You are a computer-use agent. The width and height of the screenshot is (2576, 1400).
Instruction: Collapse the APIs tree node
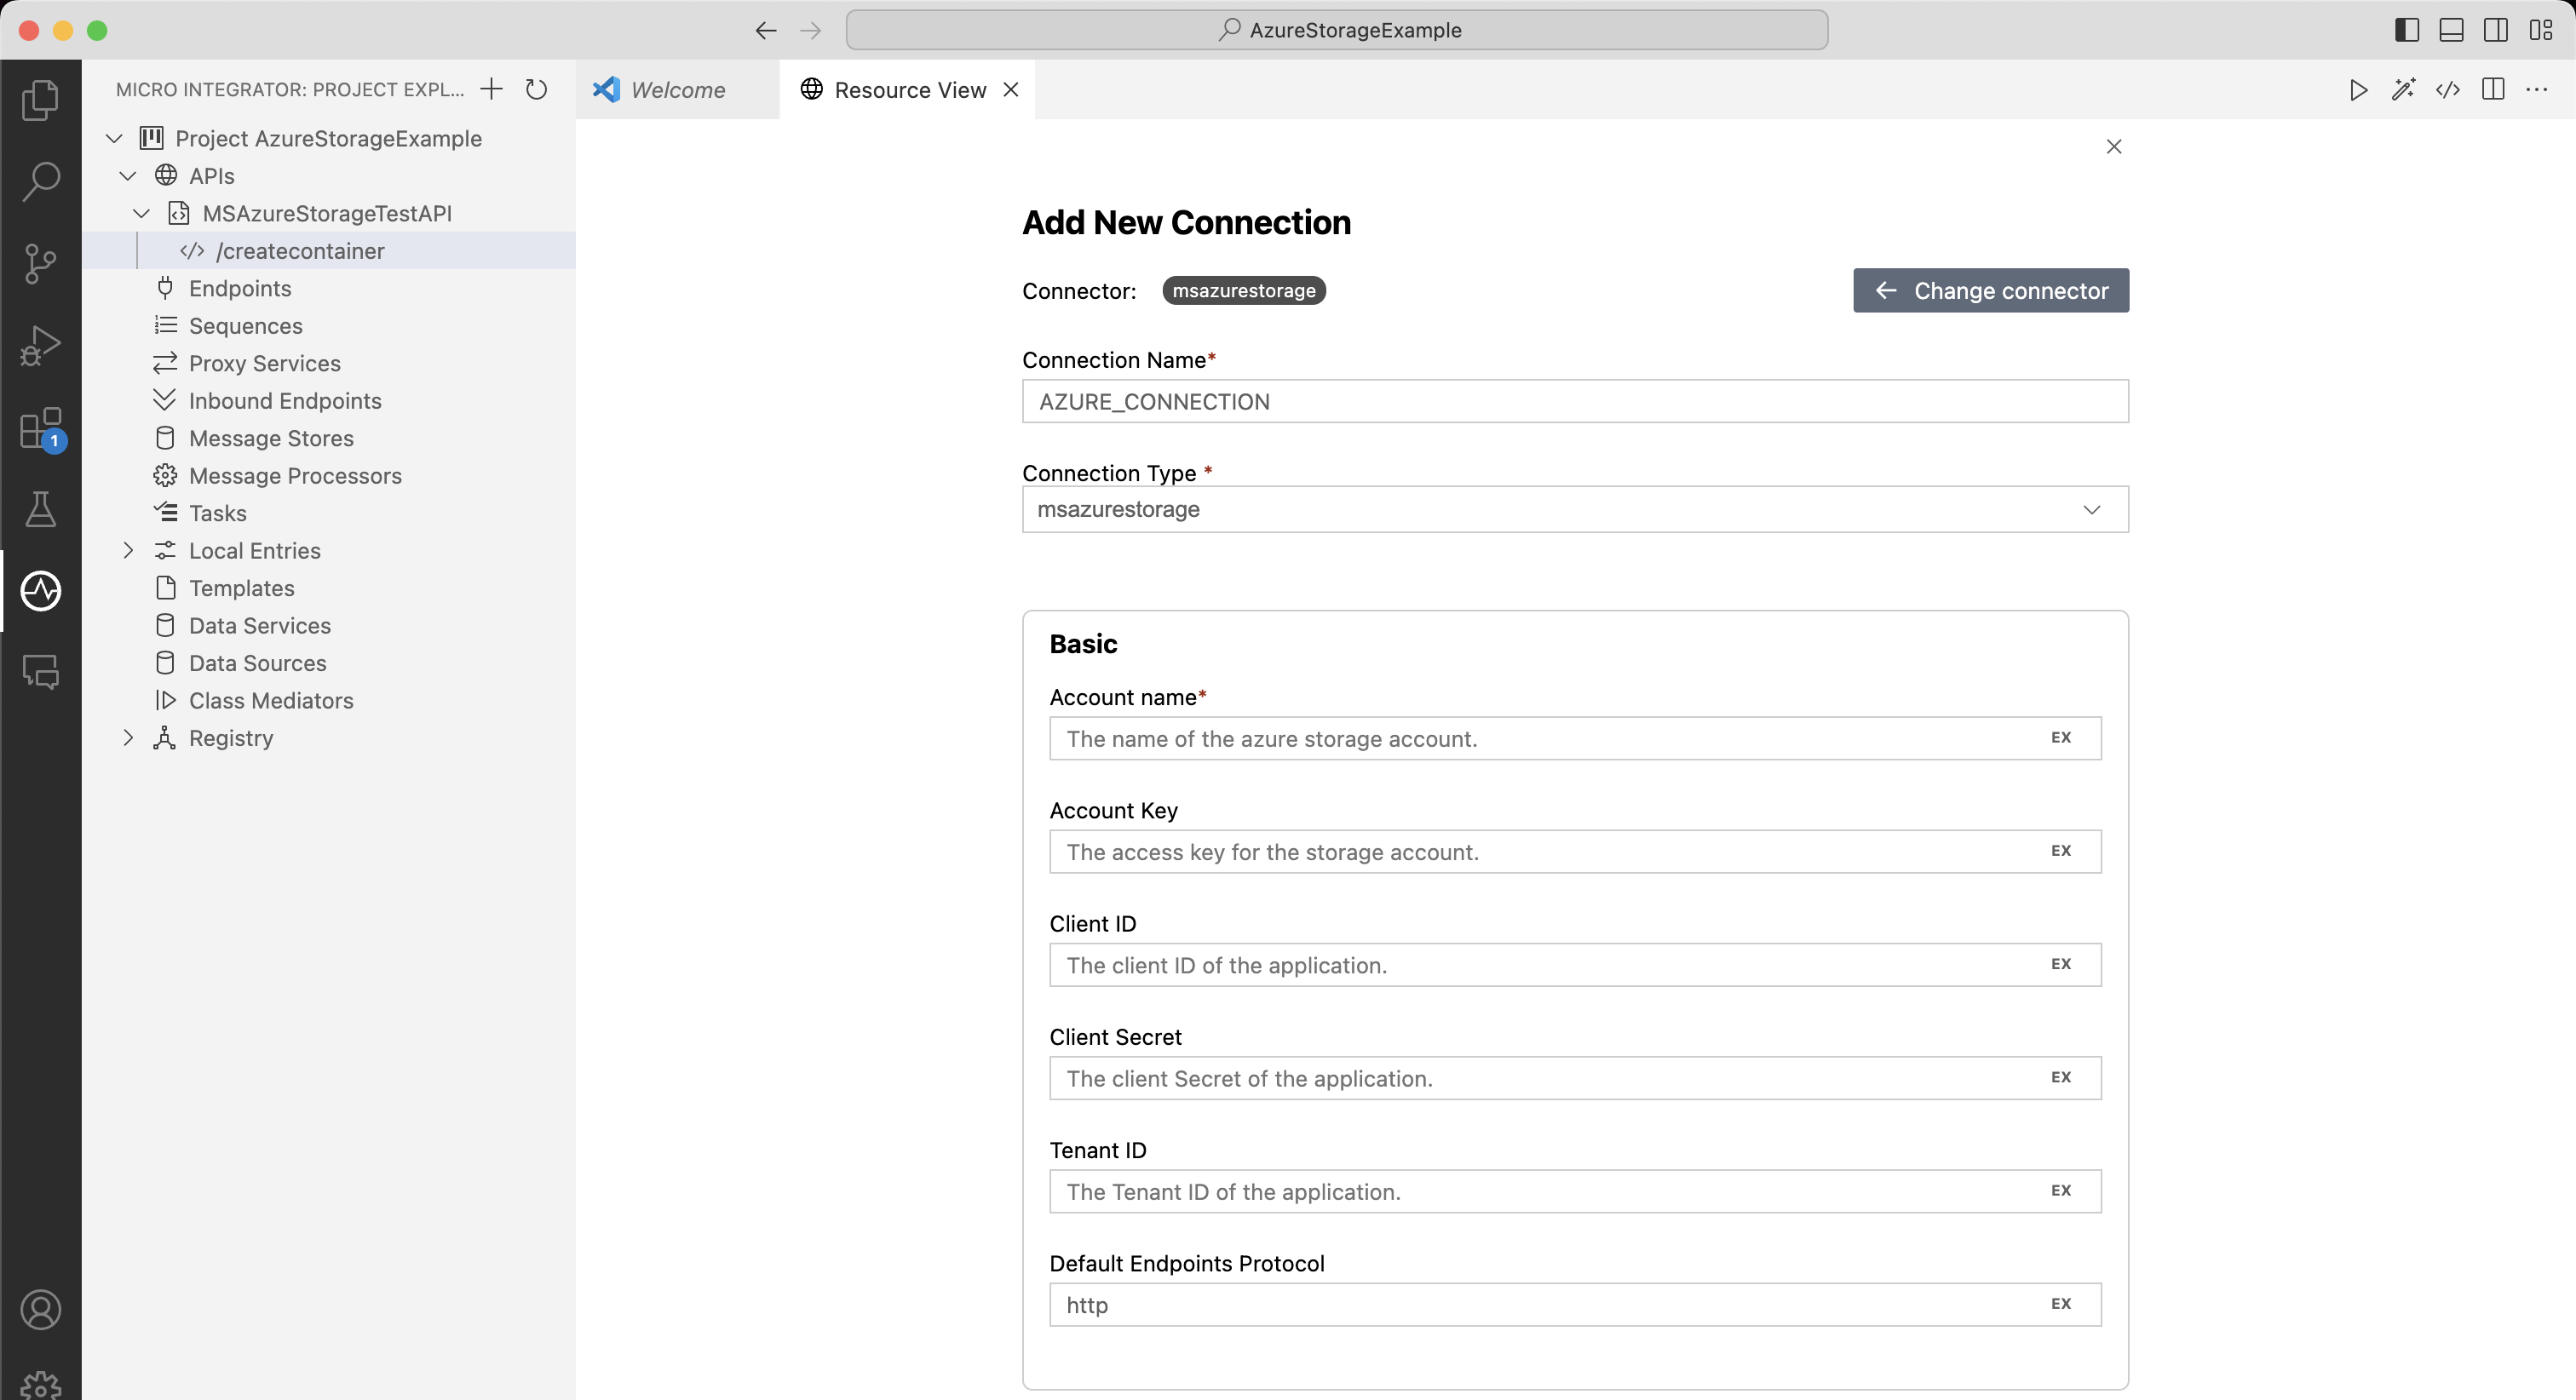128,176
